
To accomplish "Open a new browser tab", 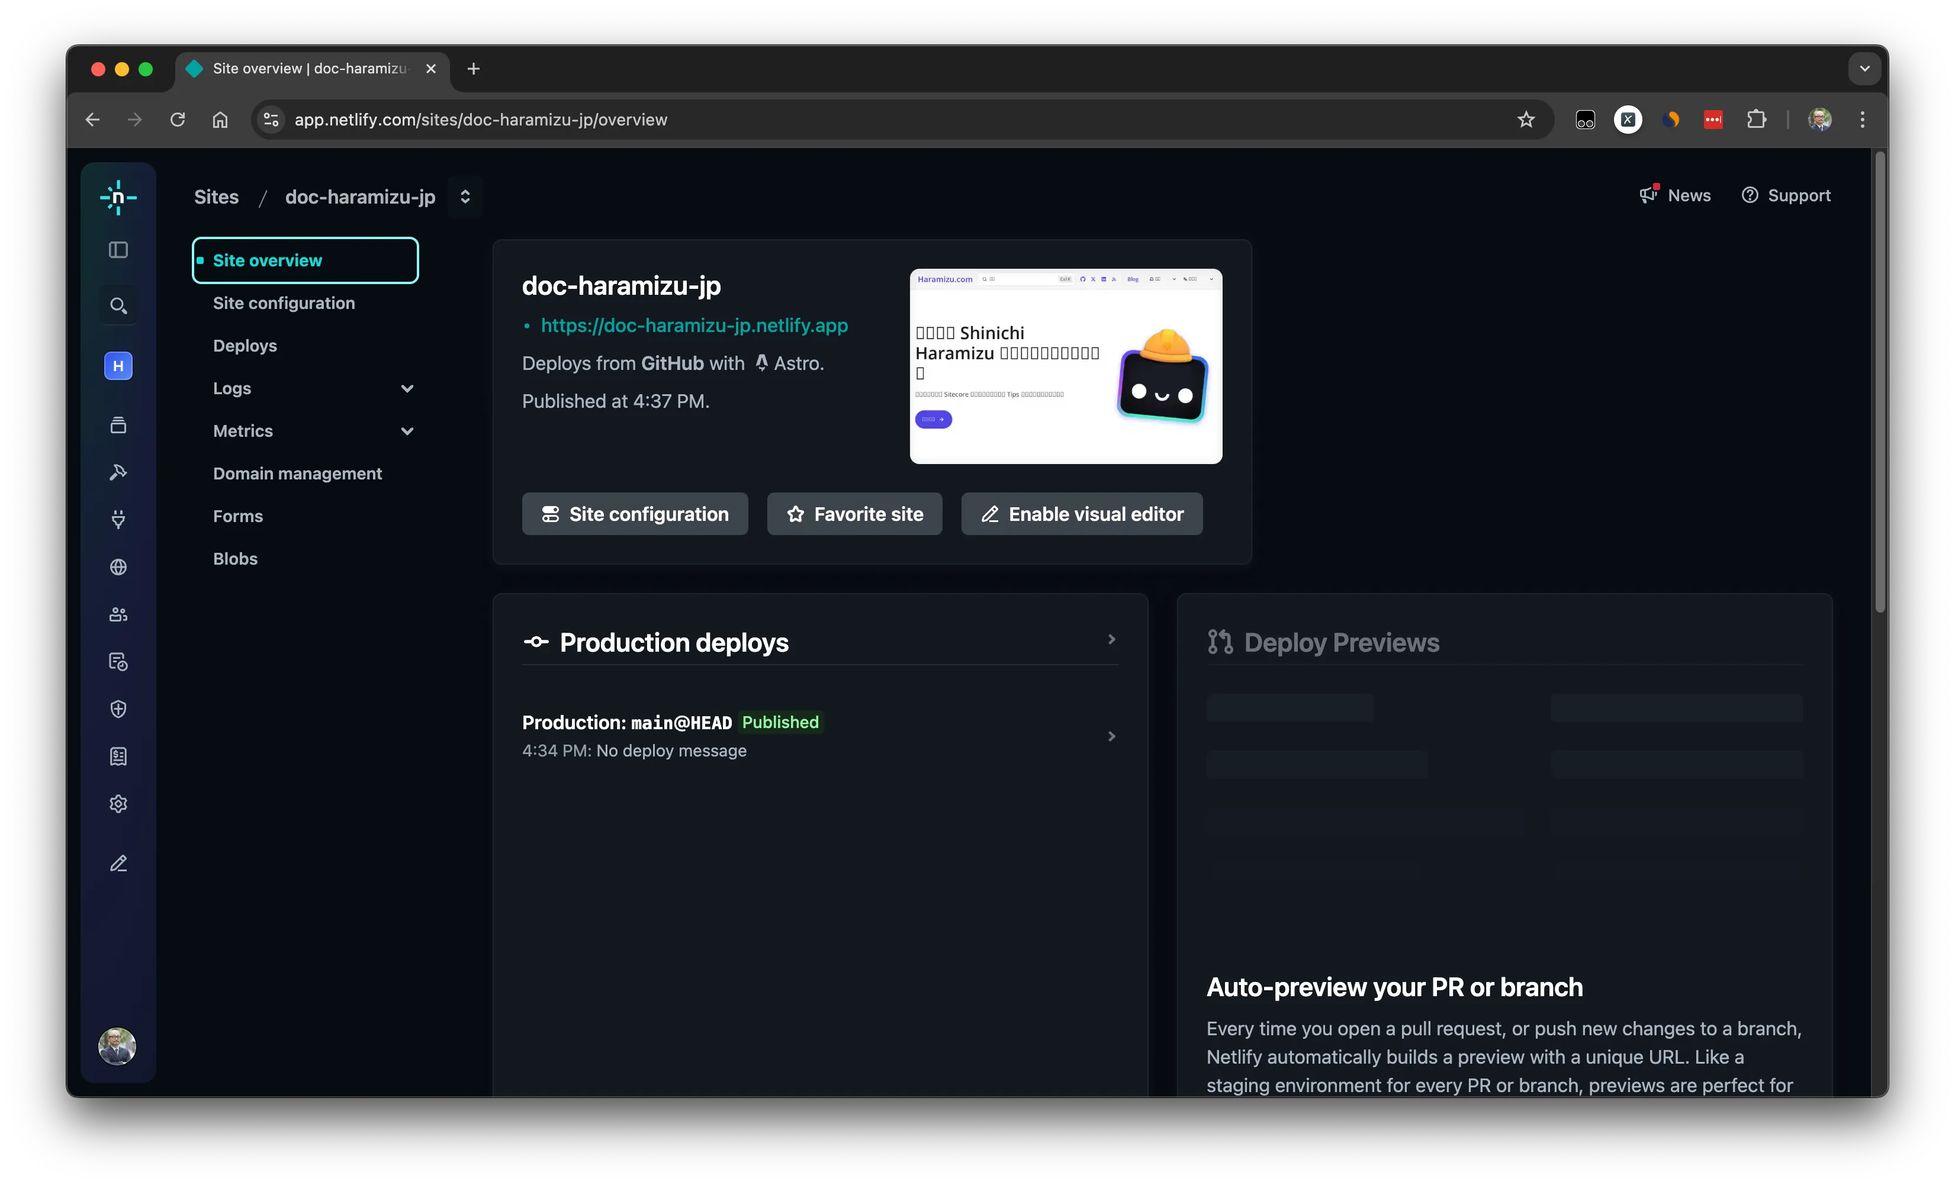I will [x=474, y=69].
